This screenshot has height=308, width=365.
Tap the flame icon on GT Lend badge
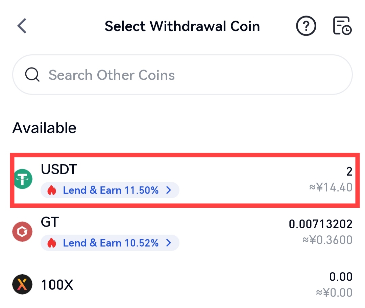tap(51, 243)
